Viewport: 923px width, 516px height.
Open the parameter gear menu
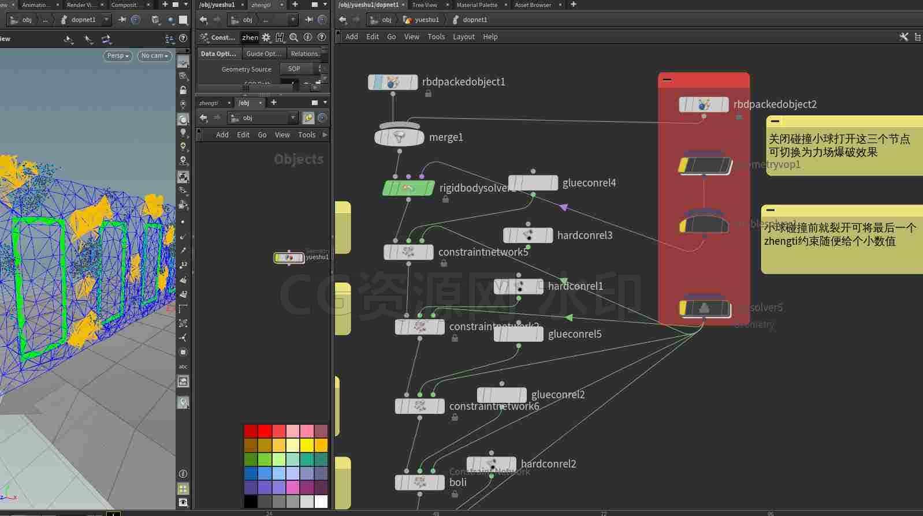[x=266, y=38]
